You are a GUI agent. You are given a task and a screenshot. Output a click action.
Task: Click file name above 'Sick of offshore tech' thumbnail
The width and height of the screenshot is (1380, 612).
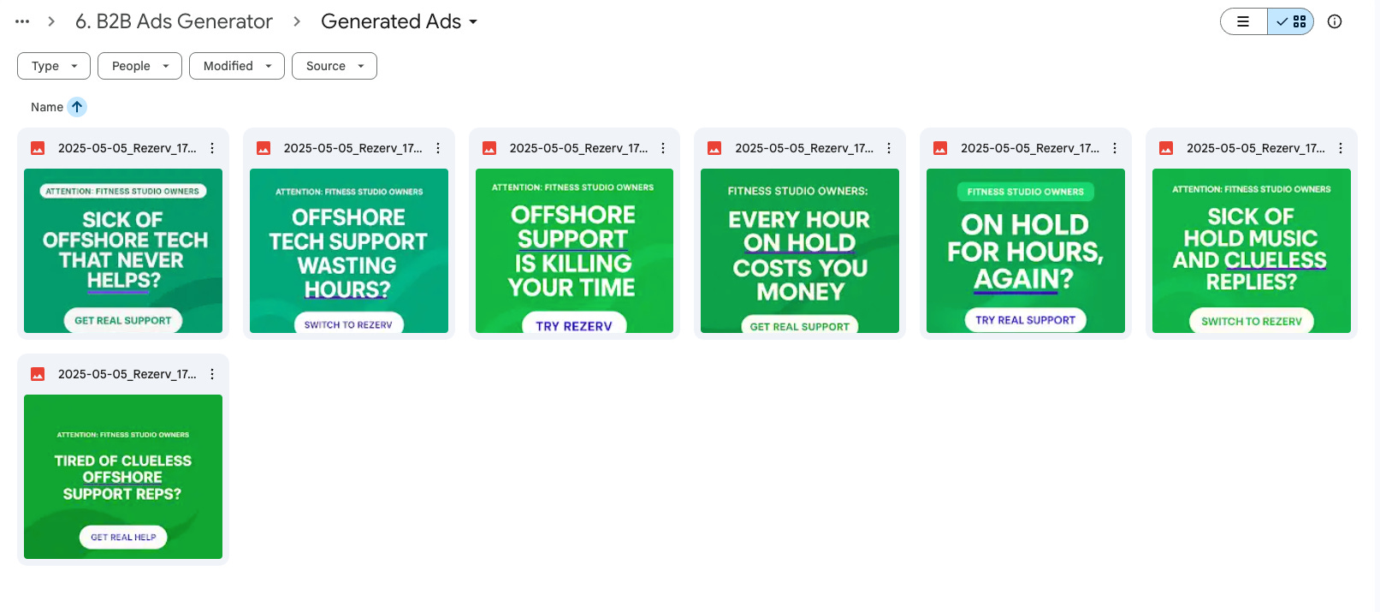pos(127,148)
